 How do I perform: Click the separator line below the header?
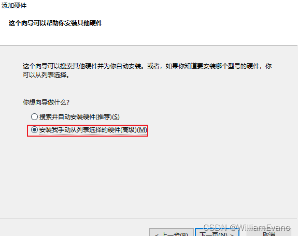(x=149, y=46)
